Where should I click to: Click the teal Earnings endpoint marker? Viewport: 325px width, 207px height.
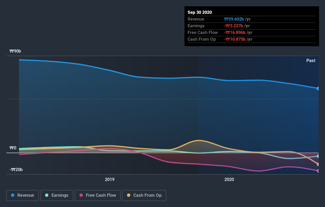[318, 156]
